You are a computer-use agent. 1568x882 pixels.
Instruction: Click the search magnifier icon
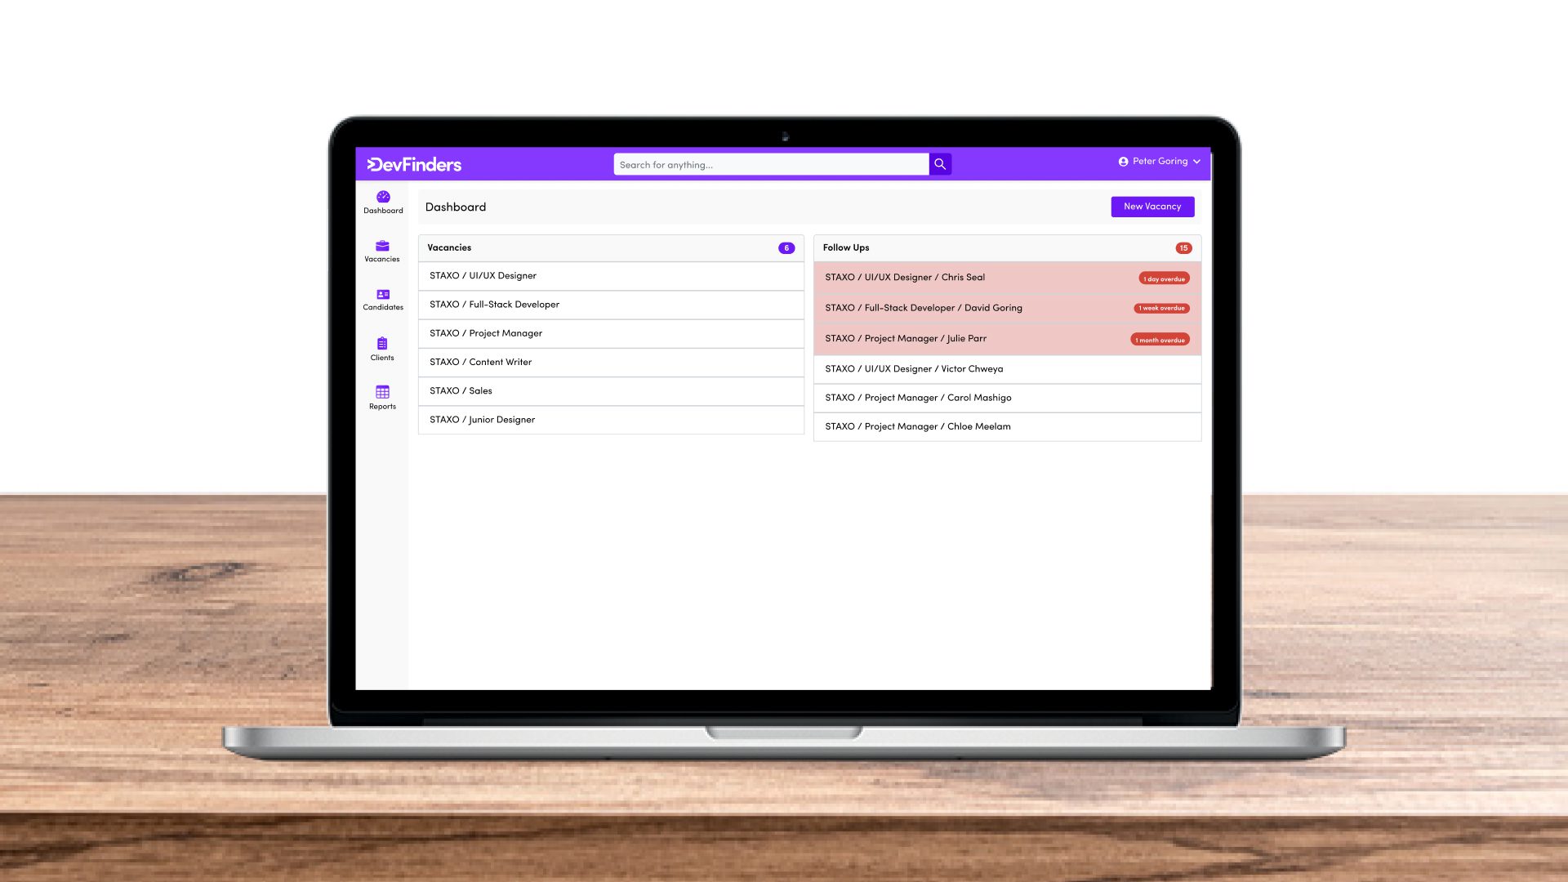940,163
